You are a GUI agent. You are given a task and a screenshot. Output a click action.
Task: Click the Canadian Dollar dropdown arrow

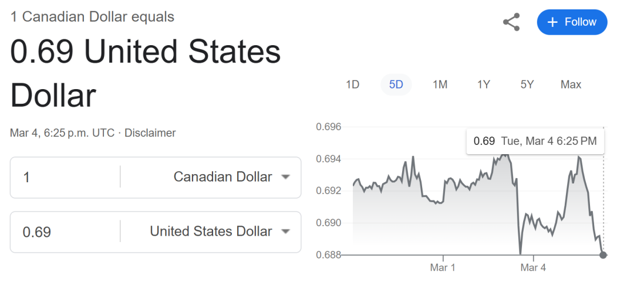[x=285, y=177]
